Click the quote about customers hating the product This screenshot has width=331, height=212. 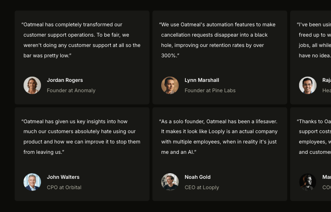(81, 137)
